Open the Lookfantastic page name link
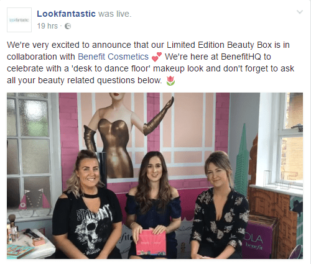 66,14
